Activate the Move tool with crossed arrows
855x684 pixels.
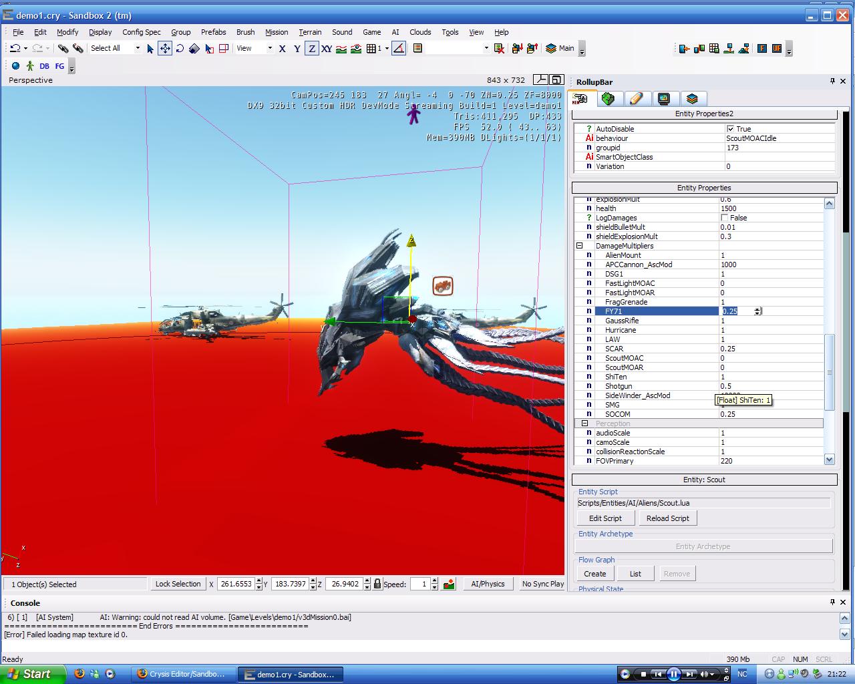(164, 48)
